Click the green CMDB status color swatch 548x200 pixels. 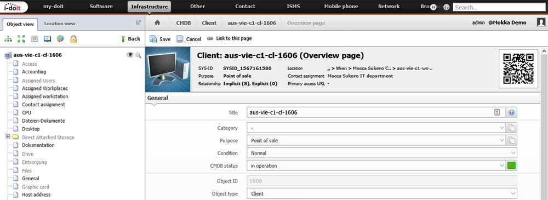tap(512, 165)
